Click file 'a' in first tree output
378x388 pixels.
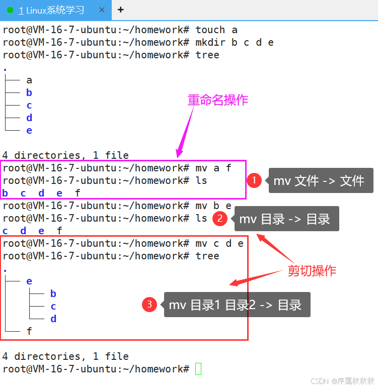(x=29, y=80)
